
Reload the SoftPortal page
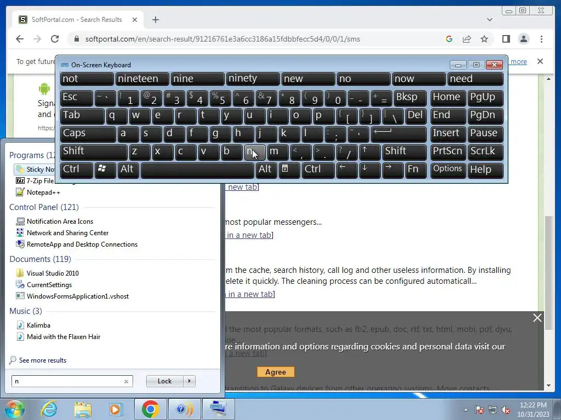55,39
